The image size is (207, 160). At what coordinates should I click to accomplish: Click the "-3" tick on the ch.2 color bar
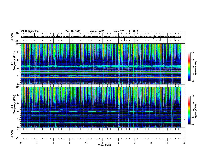[x=193, y=96]
